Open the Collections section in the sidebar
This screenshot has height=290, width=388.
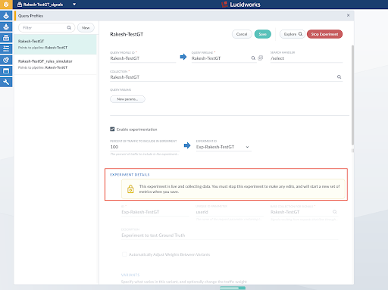tap(6, 38)
